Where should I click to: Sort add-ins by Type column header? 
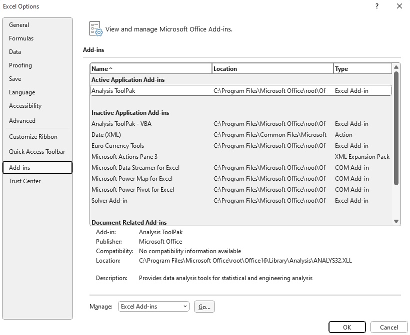[362, 69]
